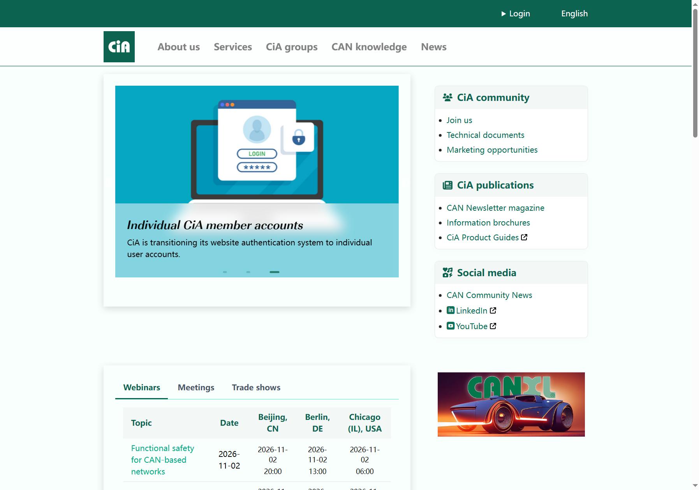Screen dimensions: 699x490
Task: Open the About us menu
Action: pos(179,47)
